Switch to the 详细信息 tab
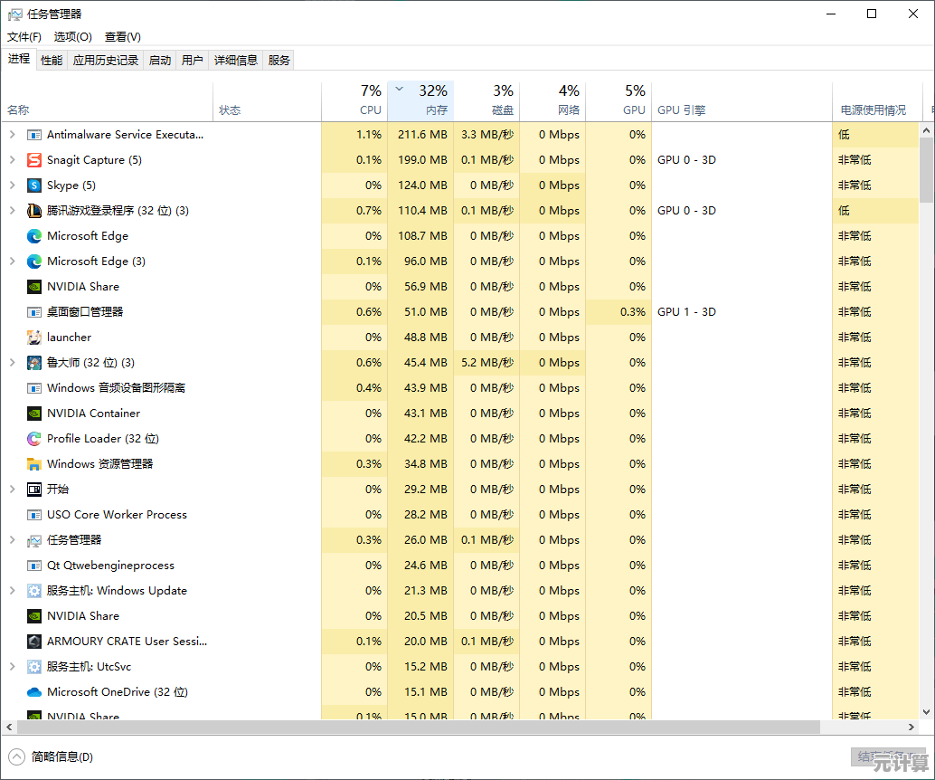 [235, 61]
